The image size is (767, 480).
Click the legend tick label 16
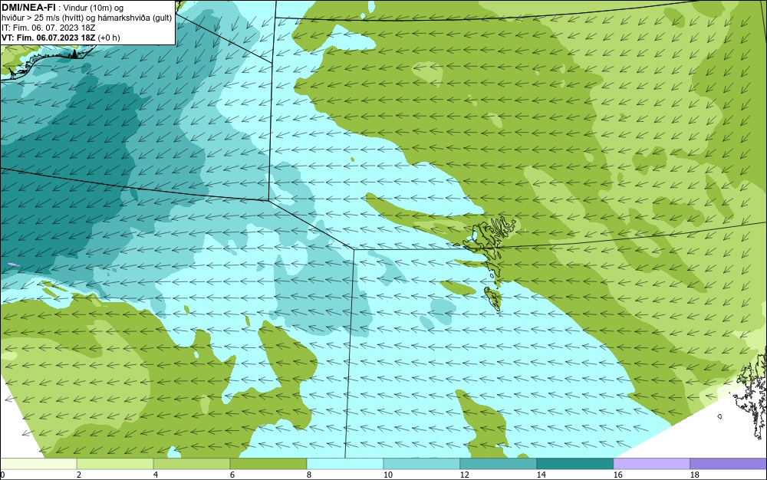[x=617, y=475]
